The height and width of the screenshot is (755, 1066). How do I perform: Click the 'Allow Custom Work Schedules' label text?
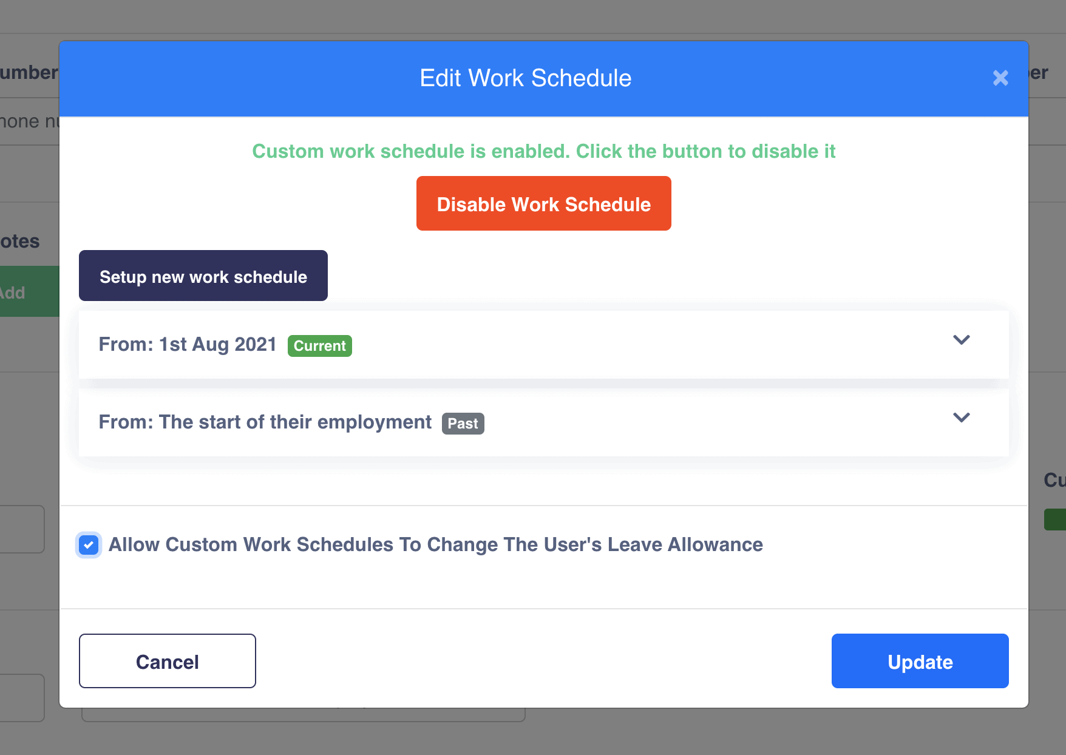point(435,545)
